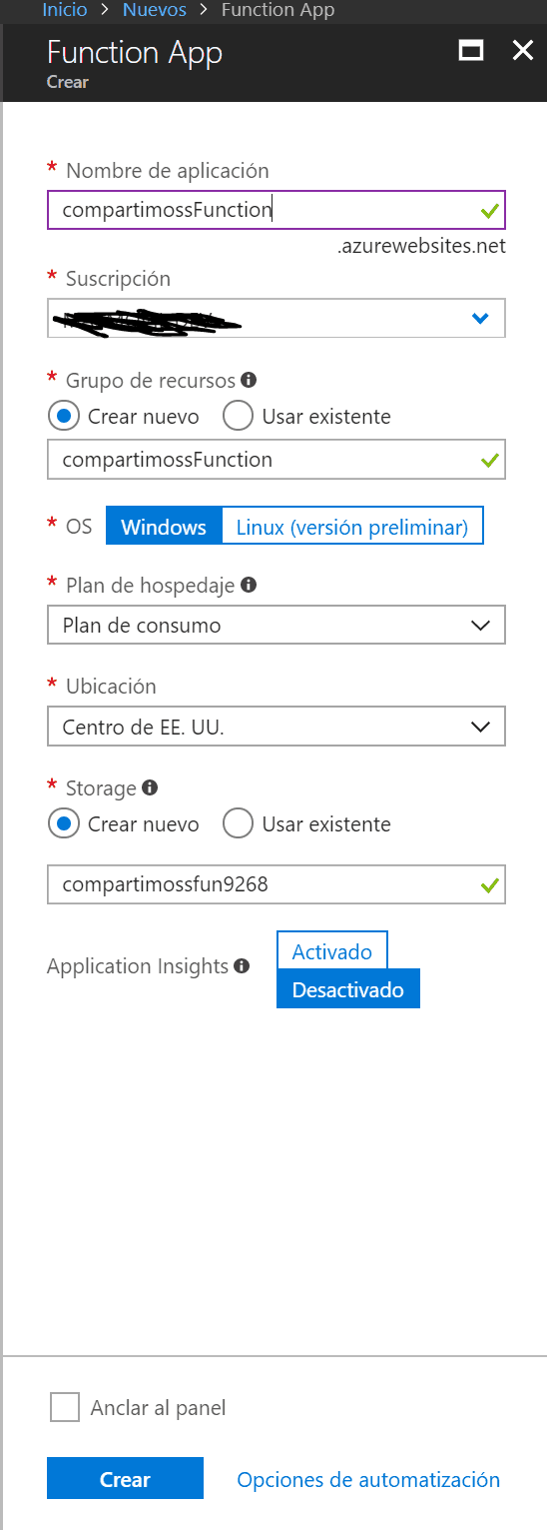This screenshot has height=1530, width=547.
Task: Go to Inicio breadcrumb
Action: [65, 11]
